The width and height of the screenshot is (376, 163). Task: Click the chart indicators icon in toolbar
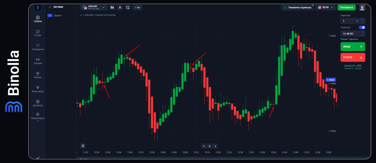pos(127,7)
